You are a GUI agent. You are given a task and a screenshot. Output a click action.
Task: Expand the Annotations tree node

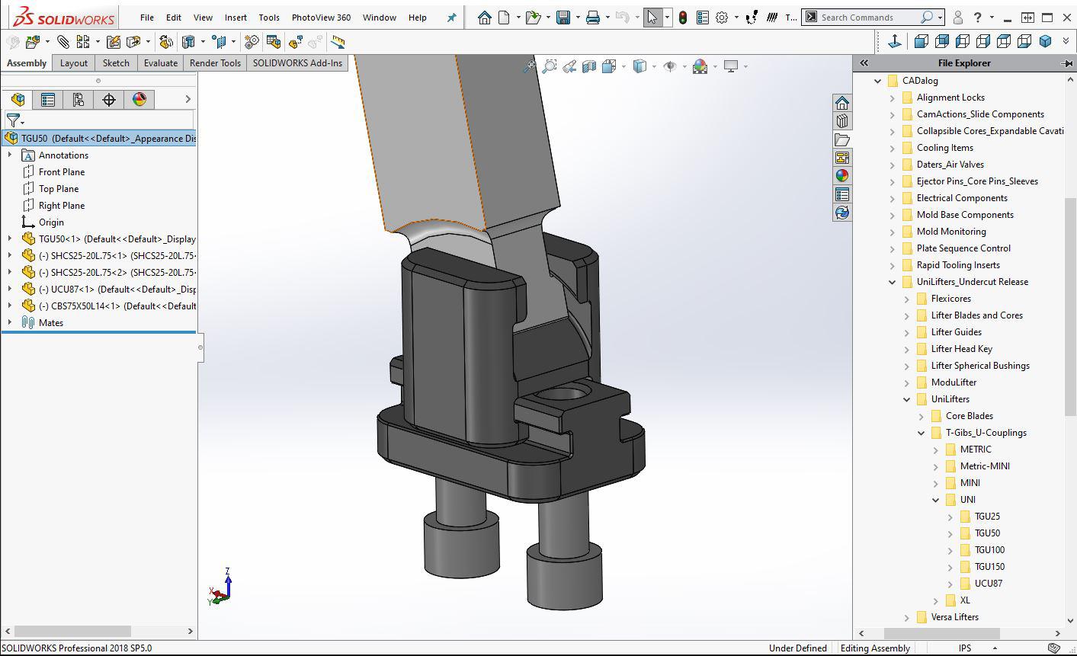point(10,155)
